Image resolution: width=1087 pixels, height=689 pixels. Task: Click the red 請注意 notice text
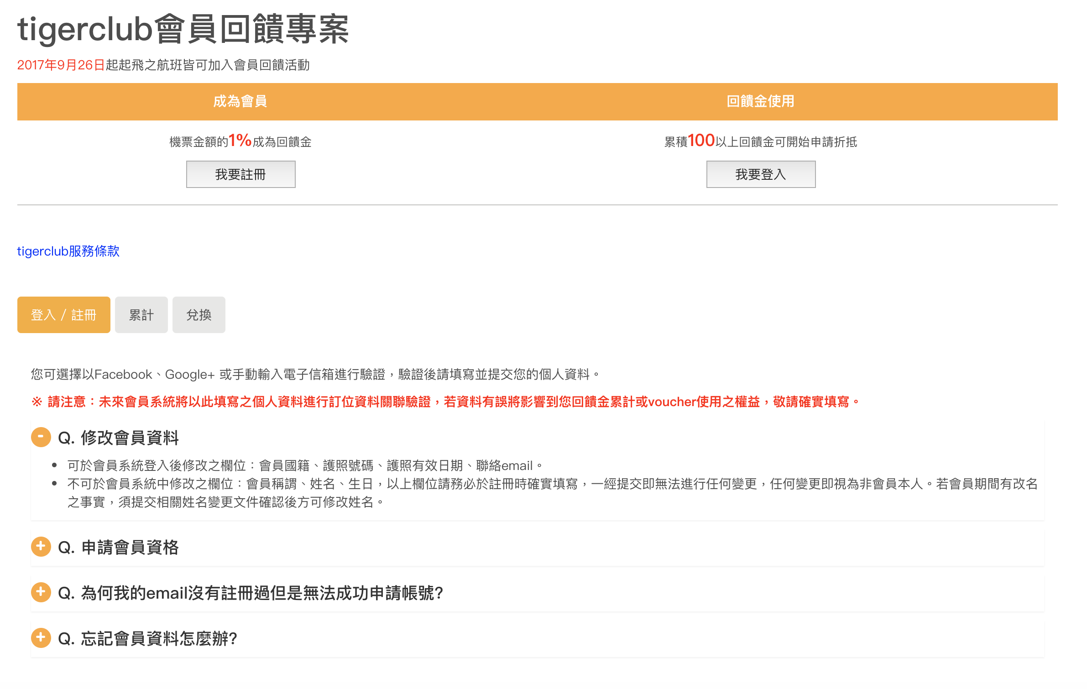coord(445,402)
